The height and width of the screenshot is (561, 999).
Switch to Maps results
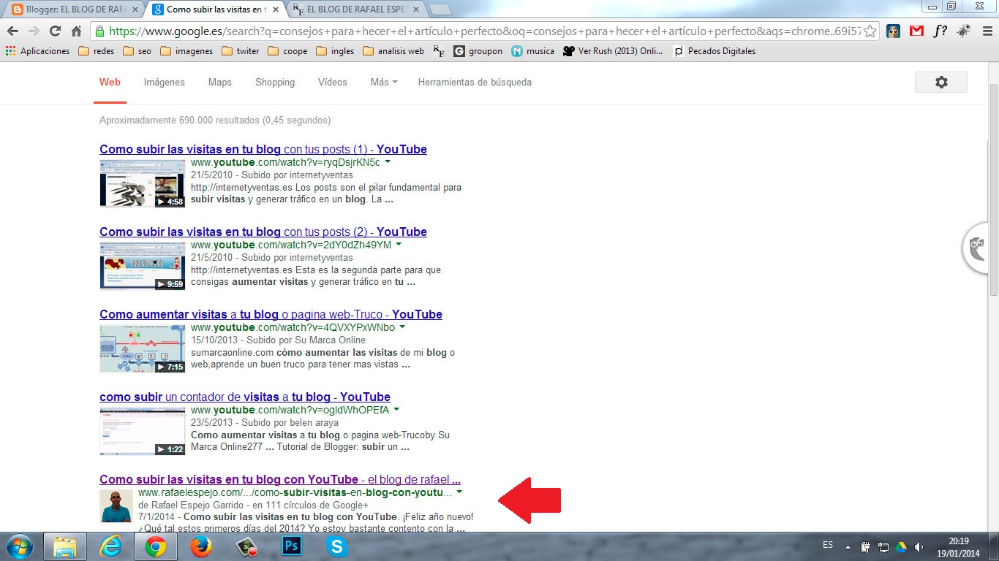pyautogui.click(x=219, y=83)
